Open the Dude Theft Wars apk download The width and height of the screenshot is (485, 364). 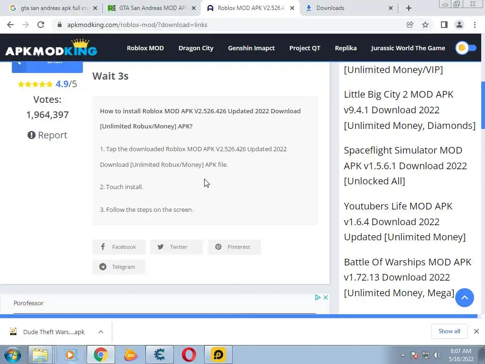click(x=47, y=332)
